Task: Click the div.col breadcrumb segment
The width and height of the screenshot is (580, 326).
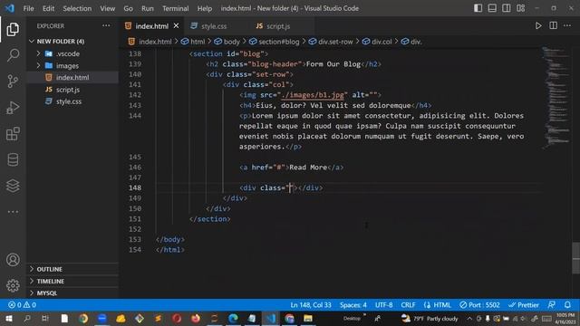Action: pyautogui.click(x=382, y=42)
